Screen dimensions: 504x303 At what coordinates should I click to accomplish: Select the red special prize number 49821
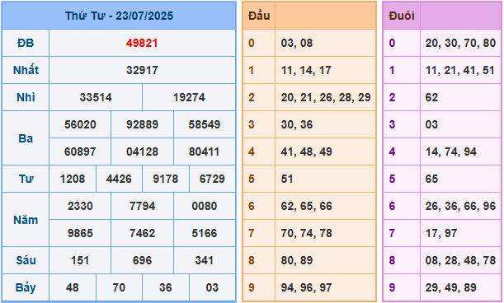142,43
